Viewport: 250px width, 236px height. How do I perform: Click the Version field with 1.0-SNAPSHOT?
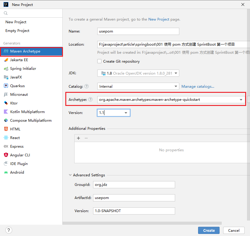pos(134,211)
